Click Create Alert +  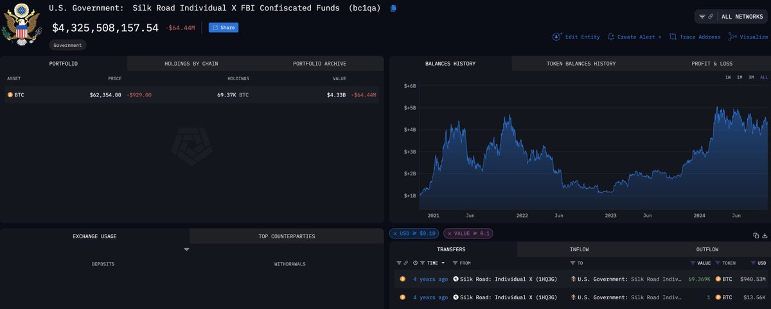pos(634,37)
